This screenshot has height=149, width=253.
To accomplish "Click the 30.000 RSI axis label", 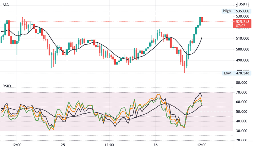I will [x=242, y=131].
